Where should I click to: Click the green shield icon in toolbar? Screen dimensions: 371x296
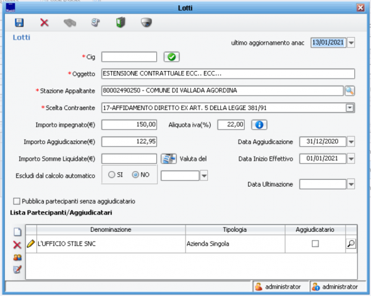coord(121,23)
